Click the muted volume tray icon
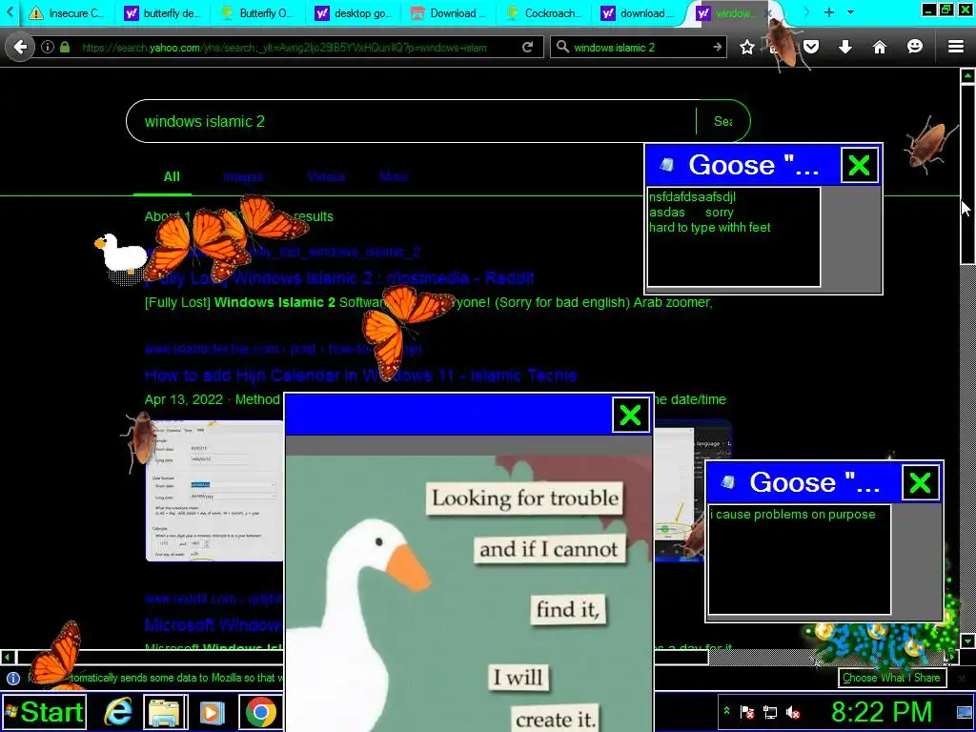The width and height of the screenshot is (976, 732). pos(792,712)
